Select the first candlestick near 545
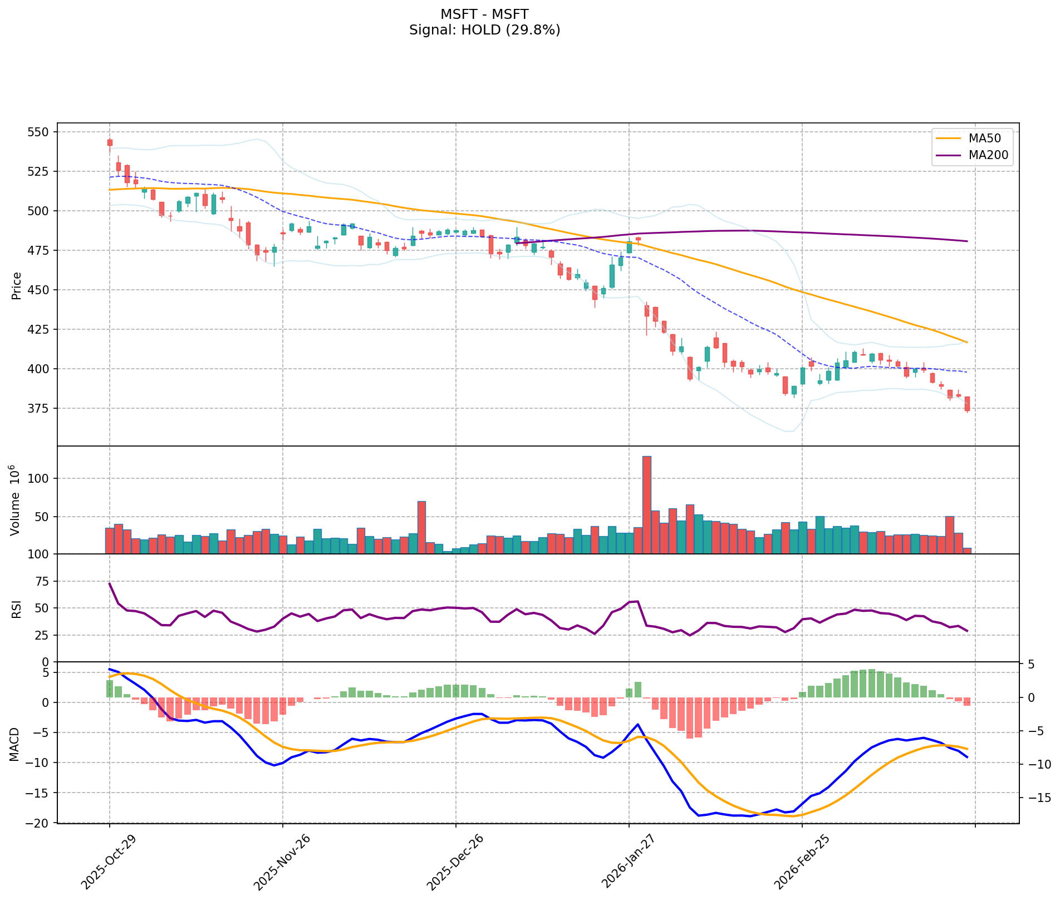Viewport: 1060px width, 901px height. tap(110, 142)
